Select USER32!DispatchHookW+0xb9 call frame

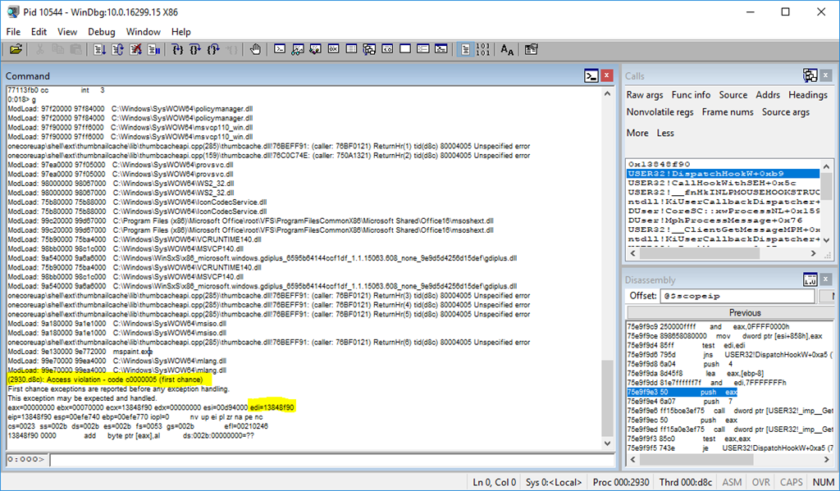coord(723,174)
